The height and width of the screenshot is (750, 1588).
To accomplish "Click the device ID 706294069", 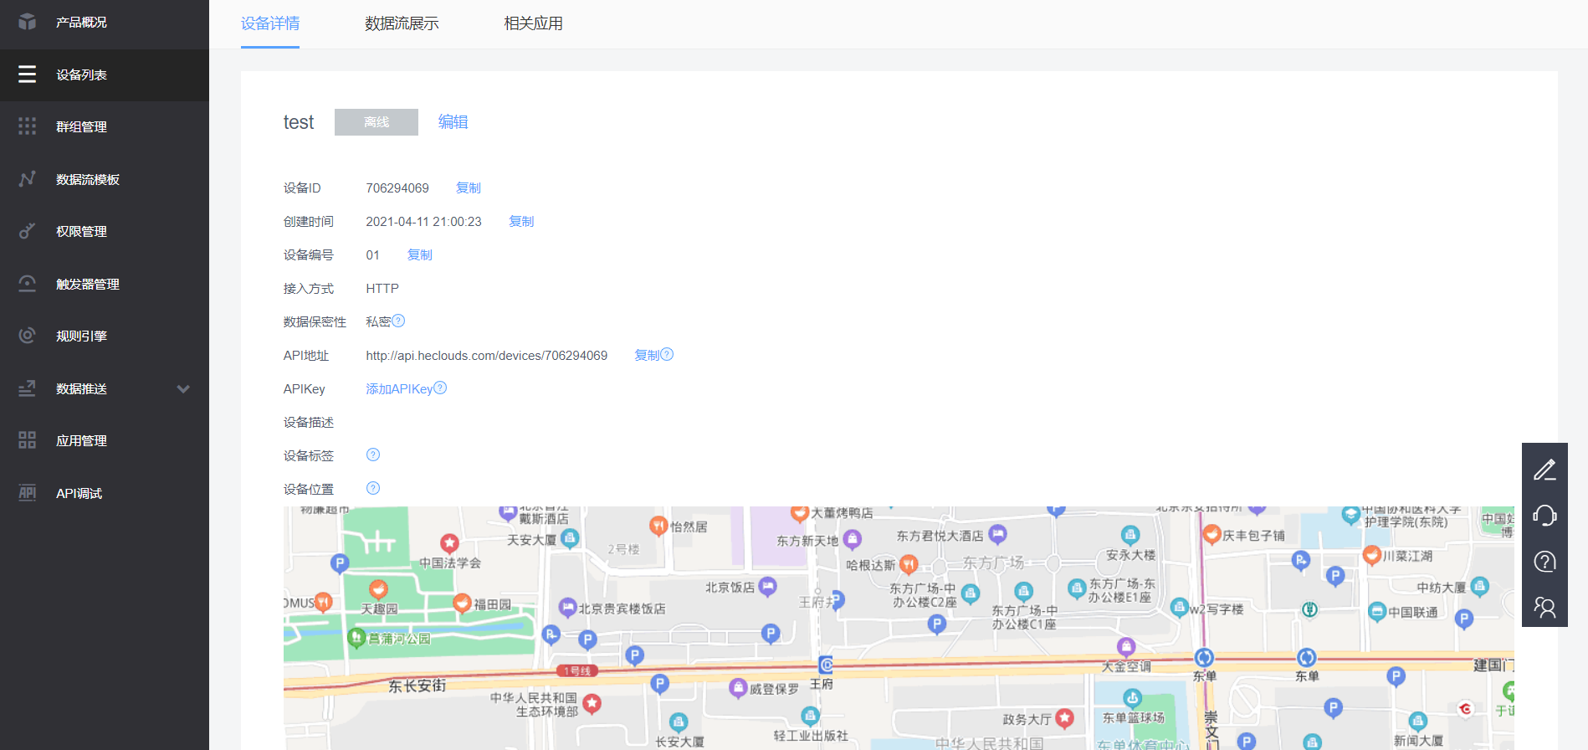I will coord(397,187).
